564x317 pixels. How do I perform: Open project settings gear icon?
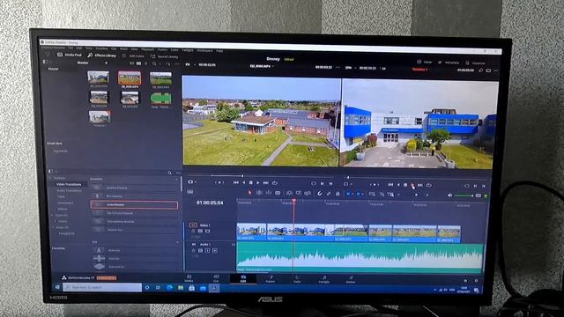[476, 280]
